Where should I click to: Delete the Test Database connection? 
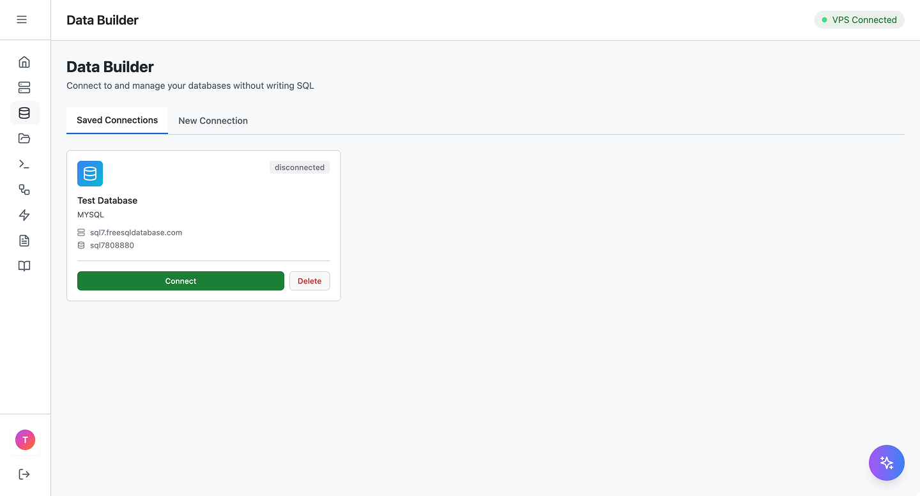pyautogui.click(x=309, y=281)
